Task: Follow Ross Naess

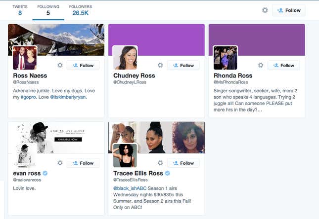Action: tap(83, 66)
